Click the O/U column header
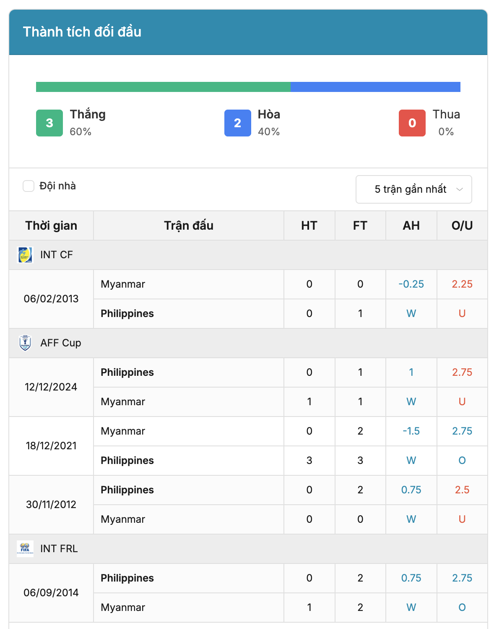494x629 pixels. (462, 225)
